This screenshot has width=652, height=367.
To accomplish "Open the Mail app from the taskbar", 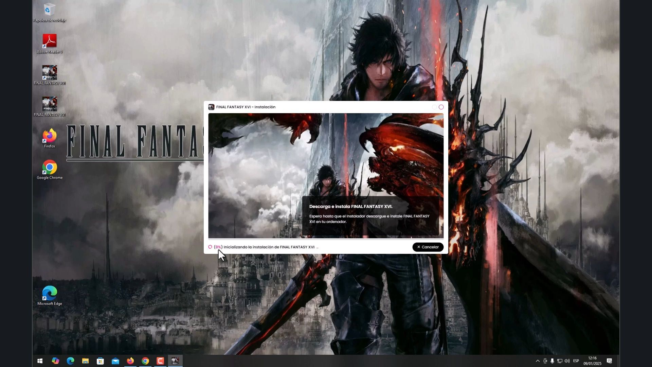I will point(115,361).
